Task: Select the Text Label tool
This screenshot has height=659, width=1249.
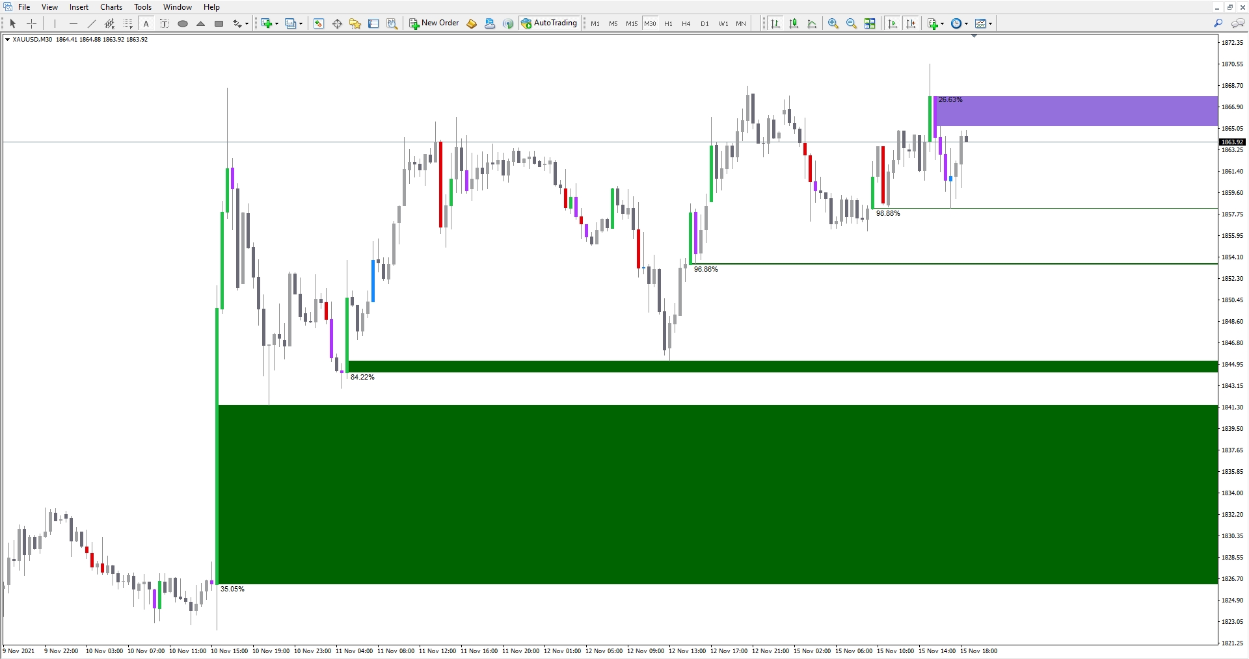Action: [165, 23]
